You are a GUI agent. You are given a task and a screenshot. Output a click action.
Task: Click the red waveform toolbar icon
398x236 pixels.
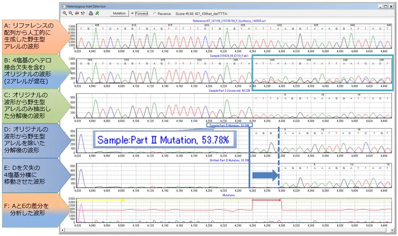click(77, 13)
